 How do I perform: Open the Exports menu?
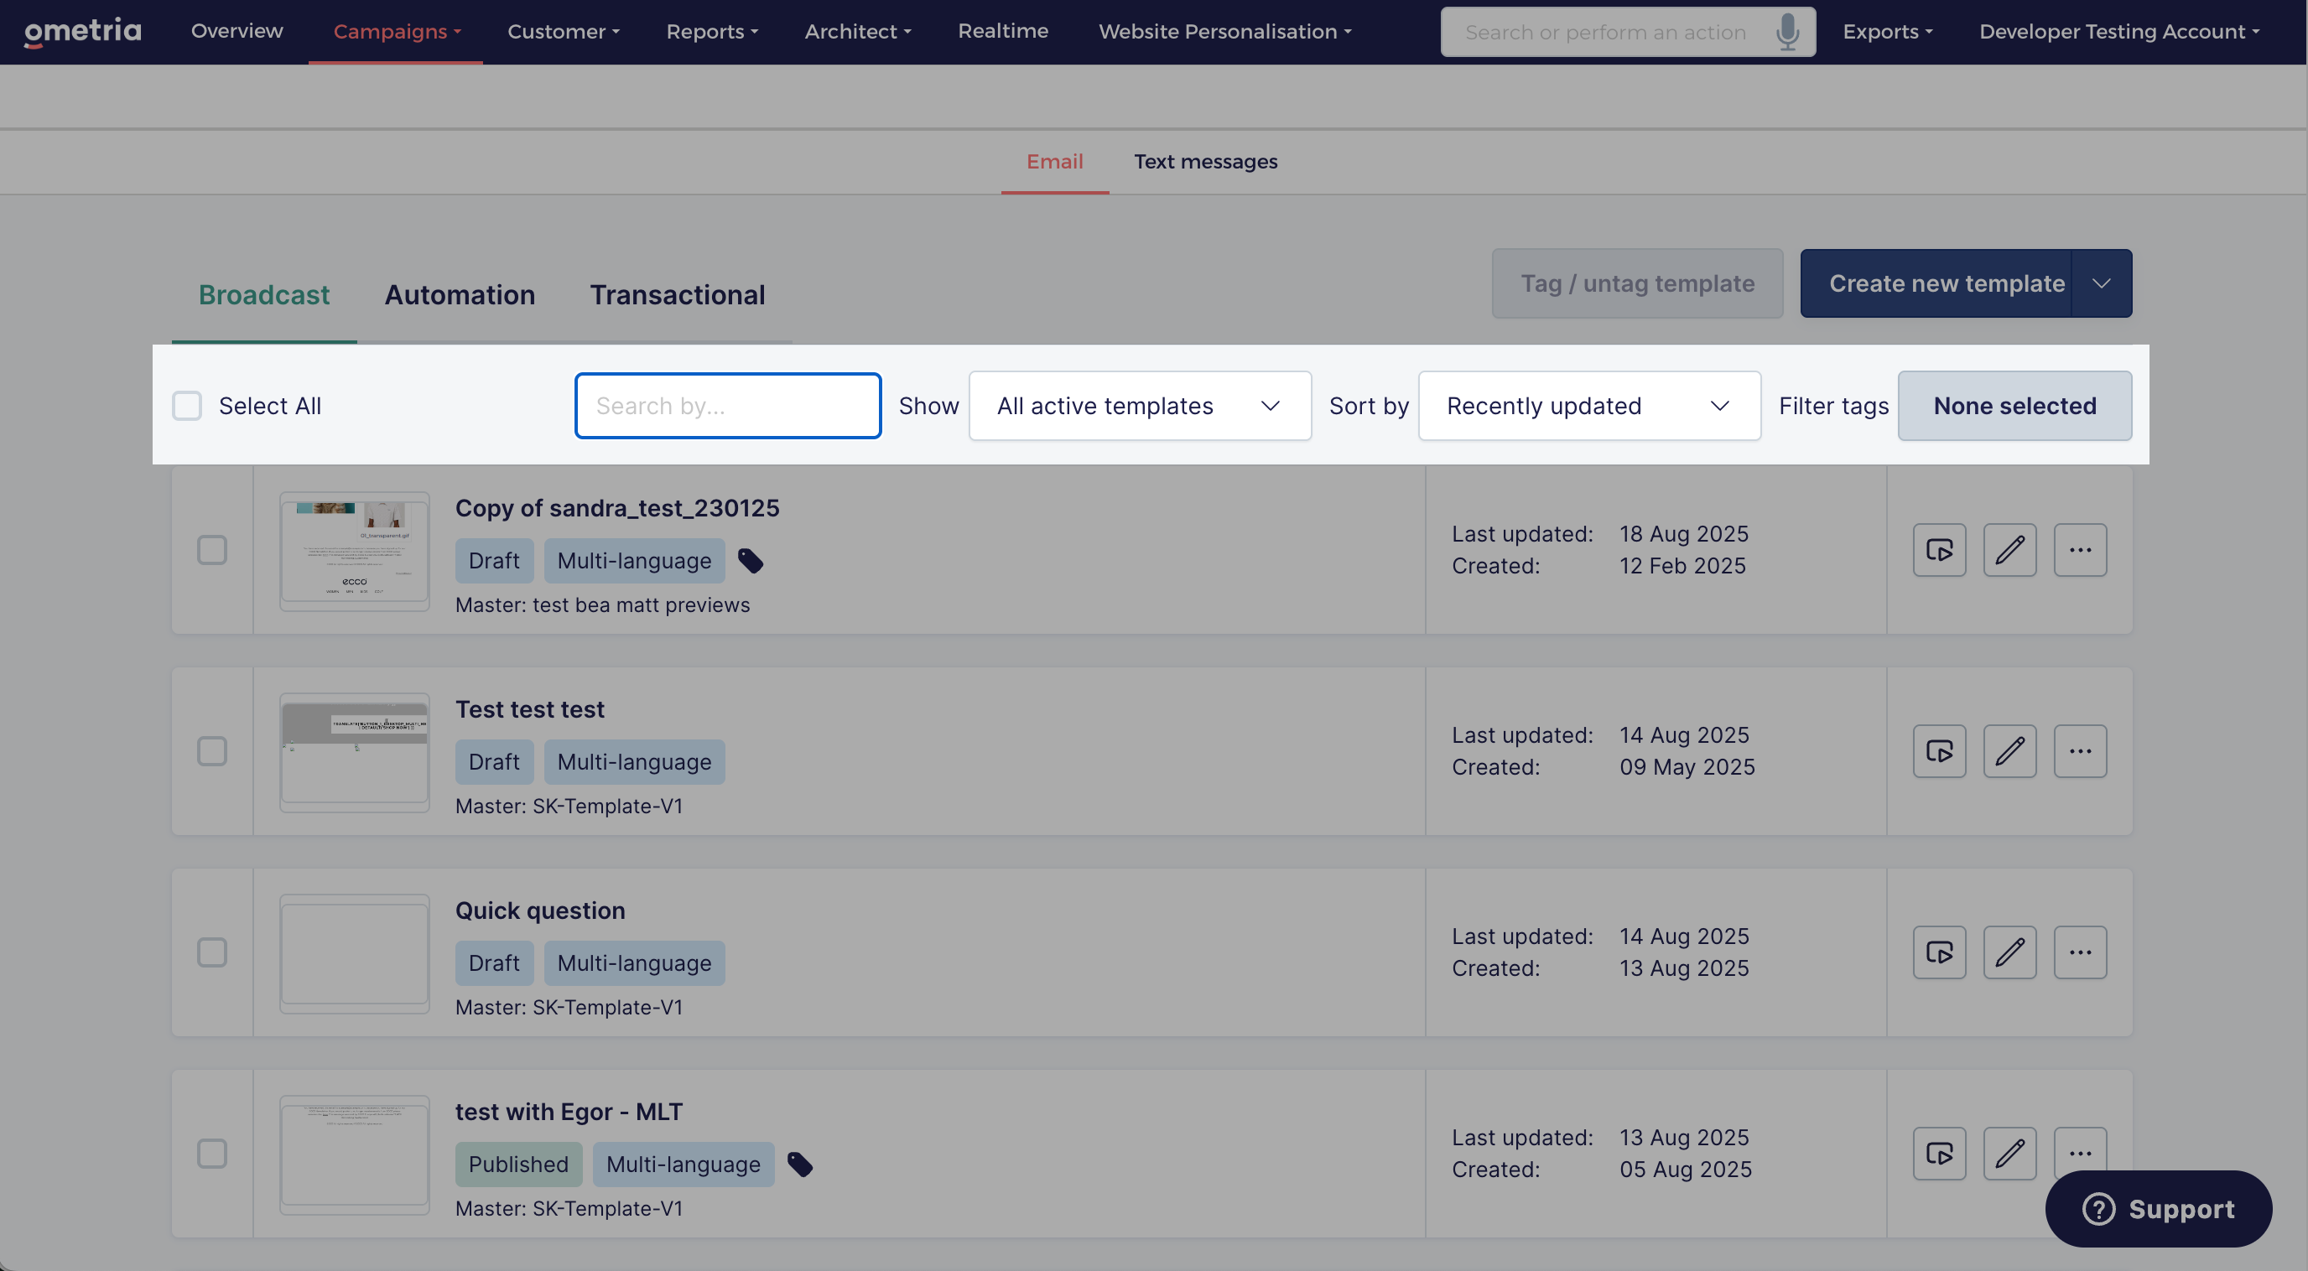(x=1888, y=31)
